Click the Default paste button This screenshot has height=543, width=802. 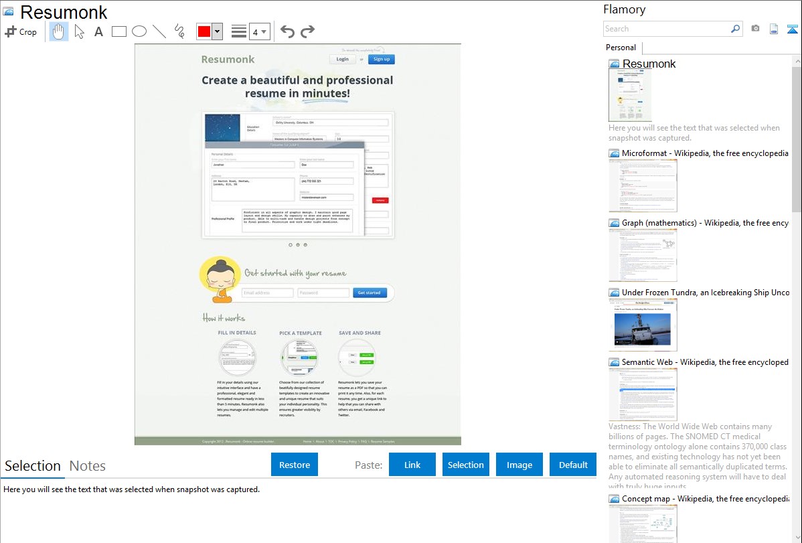tap(573, 465)
